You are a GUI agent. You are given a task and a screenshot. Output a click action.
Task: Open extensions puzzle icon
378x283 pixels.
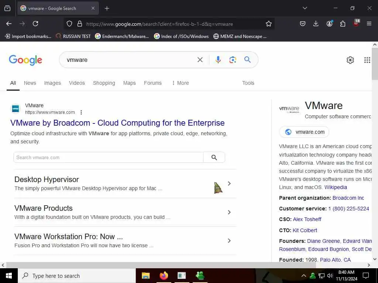pos(343,24)
